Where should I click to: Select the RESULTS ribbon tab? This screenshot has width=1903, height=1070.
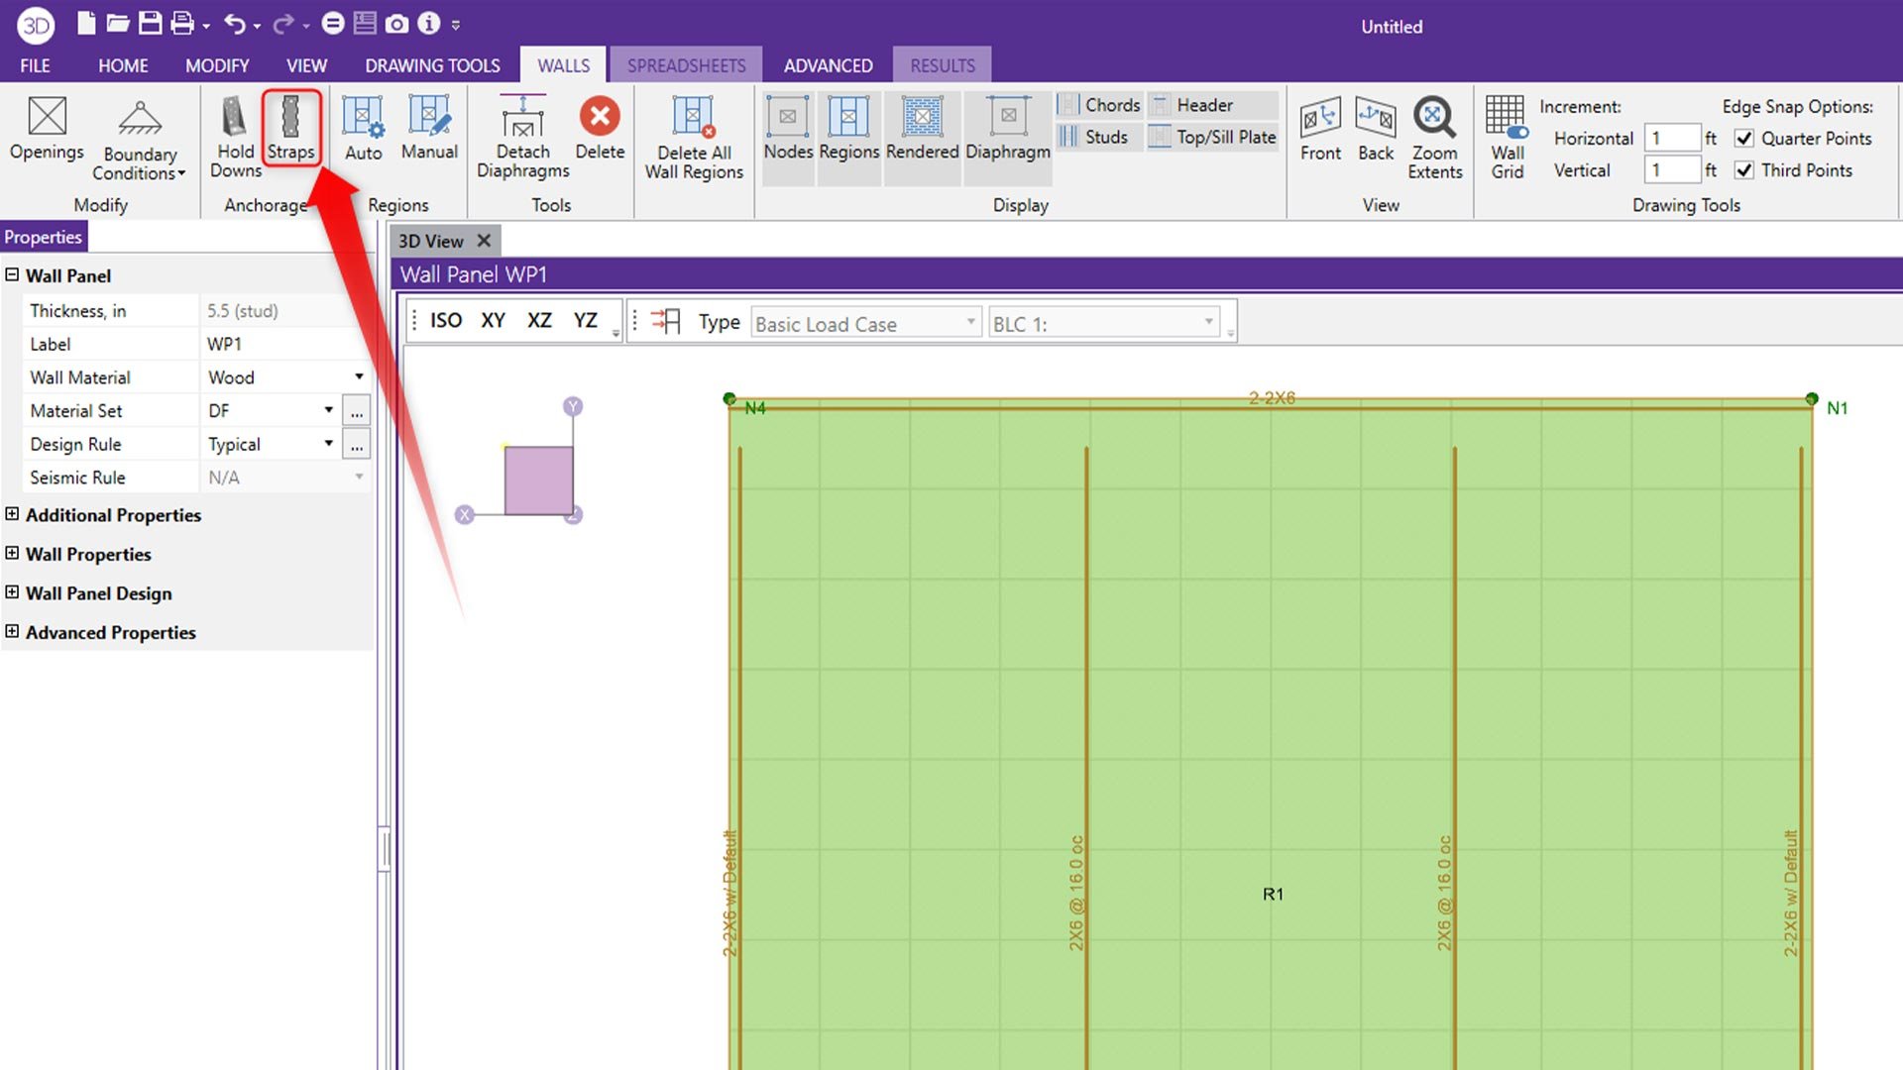click(x=939, y=65)
